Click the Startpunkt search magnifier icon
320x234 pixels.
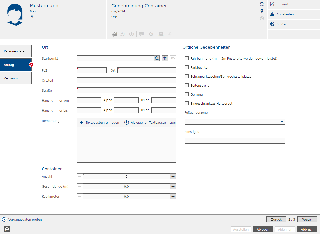point(157,58)
